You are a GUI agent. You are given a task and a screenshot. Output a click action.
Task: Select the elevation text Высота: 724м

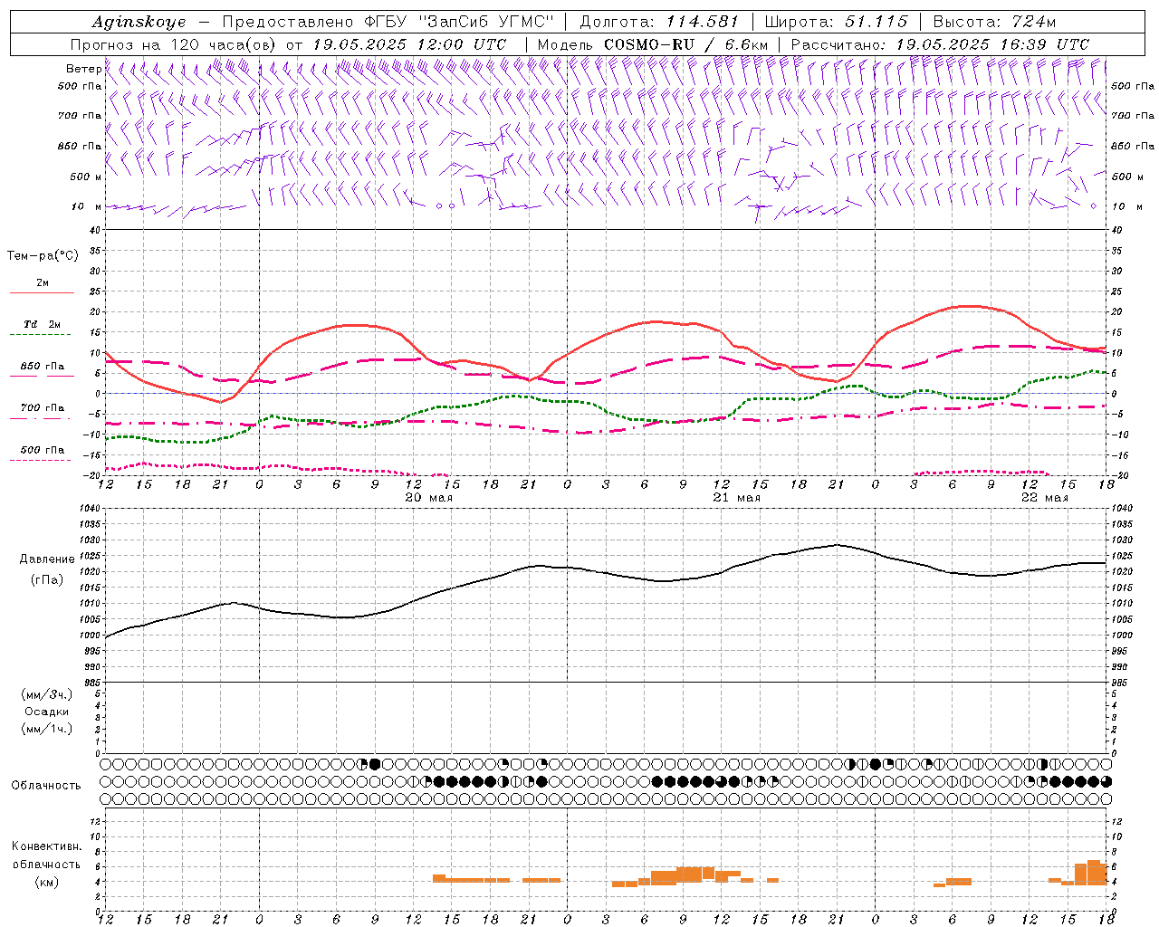pyautogui.click(x=994, y=22)
